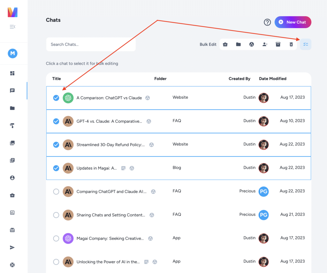
Task: Sort by Date Modified column header
Action: point(273,79)
